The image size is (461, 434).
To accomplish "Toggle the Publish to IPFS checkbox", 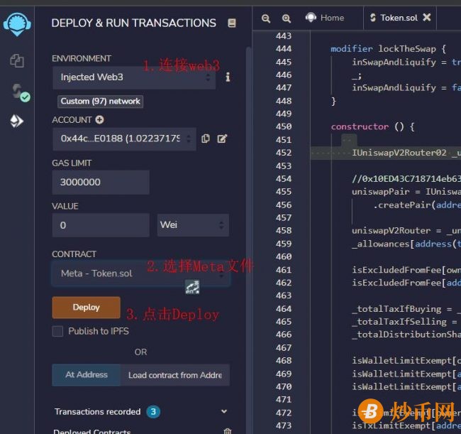I will point(57,331).
